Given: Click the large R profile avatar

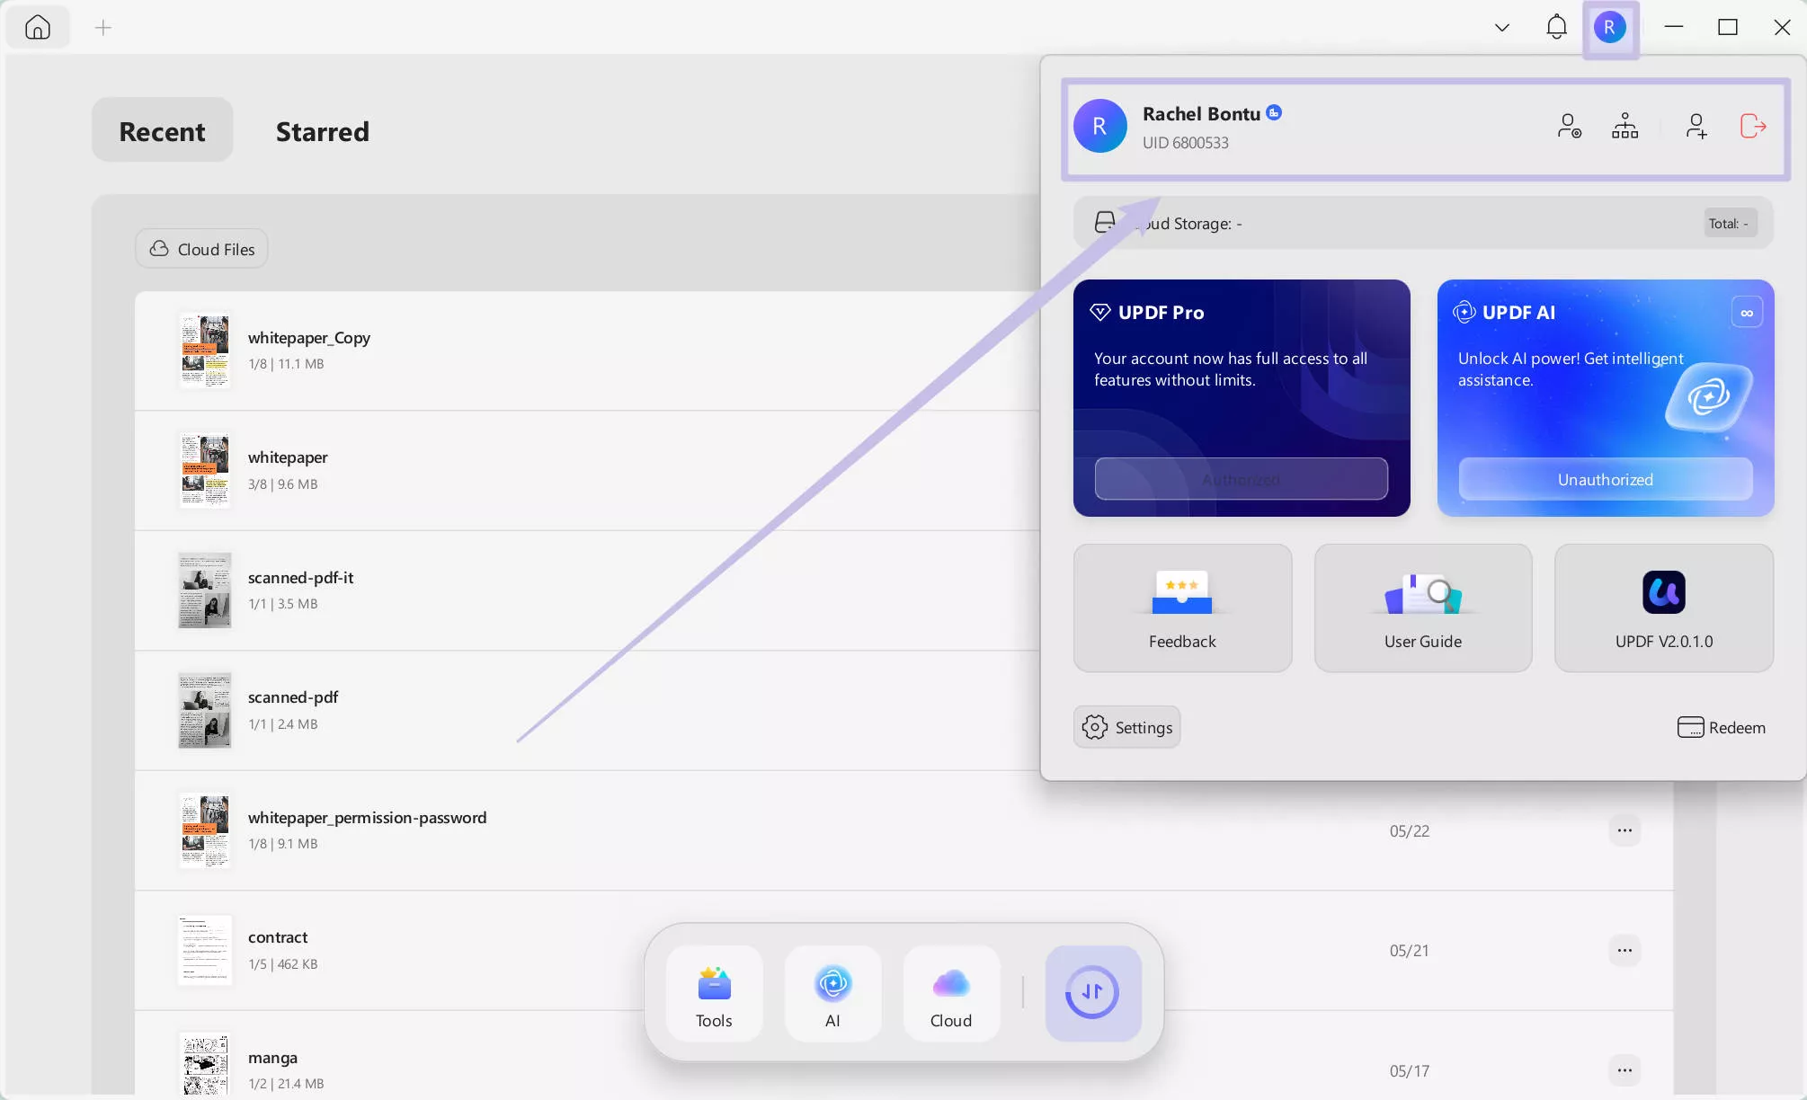Looking at the screenshot, I should 1099,126.
